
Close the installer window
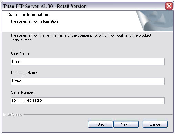pos(169,6)
